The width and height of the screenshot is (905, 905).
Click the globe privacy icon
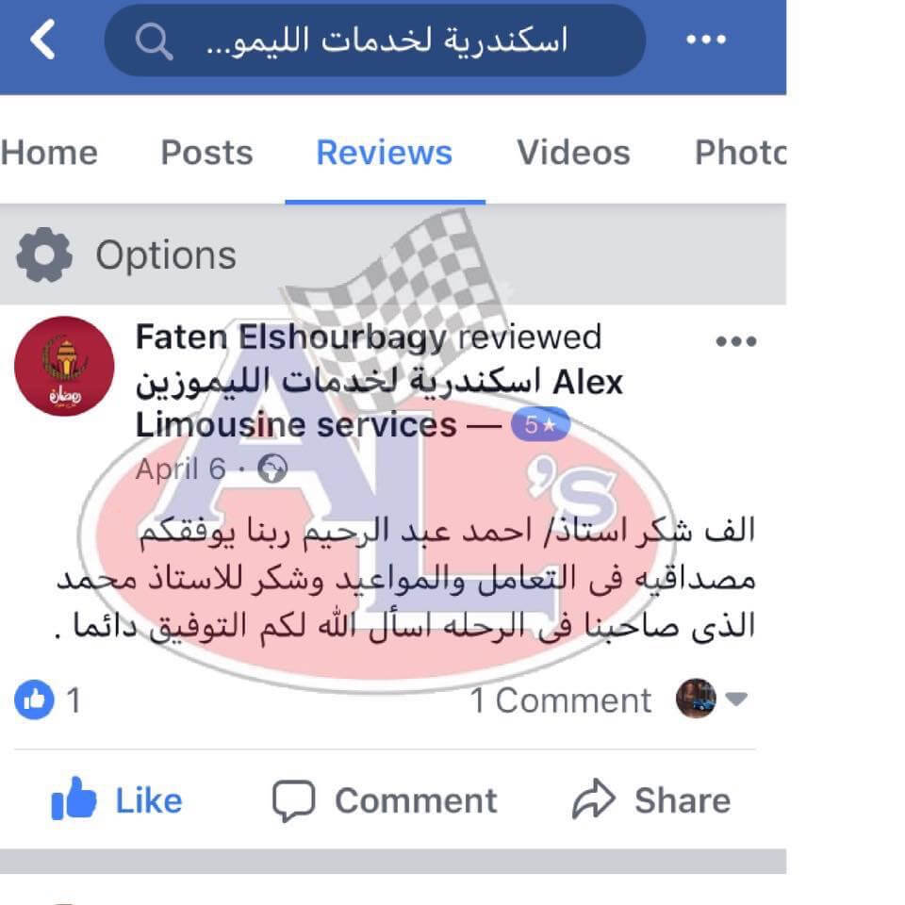272,469
